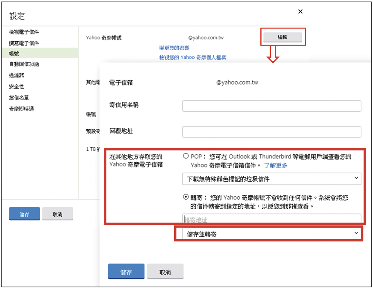This screenshot has width=373, height=290.
Task: Click into the 回覆地址 input field
Action: [x=272, y=132]
